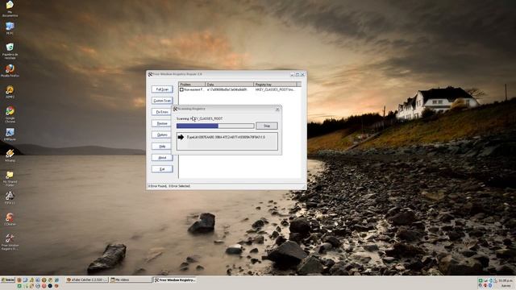Close the Scanning Registry dialog
The image size is (516, 290).
tap(277, 110)
